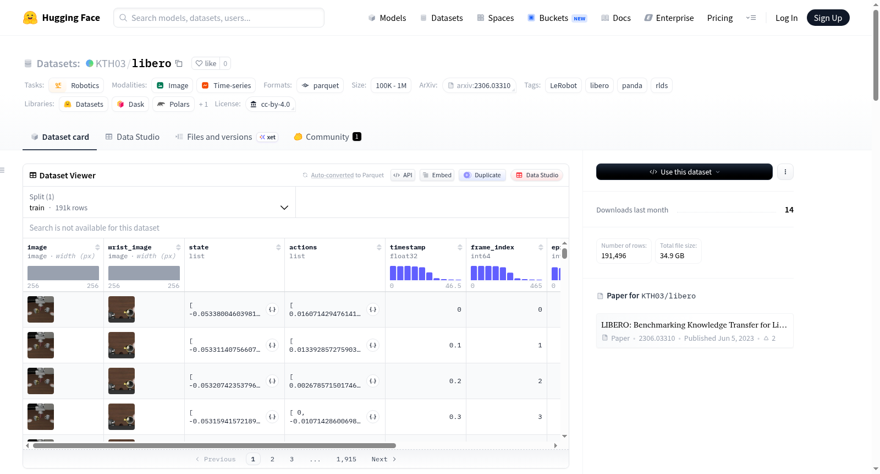The height and width of the screenshot is (474, 880).
Task: Click the timestamp histogram range bars
Action: point(426,273)
